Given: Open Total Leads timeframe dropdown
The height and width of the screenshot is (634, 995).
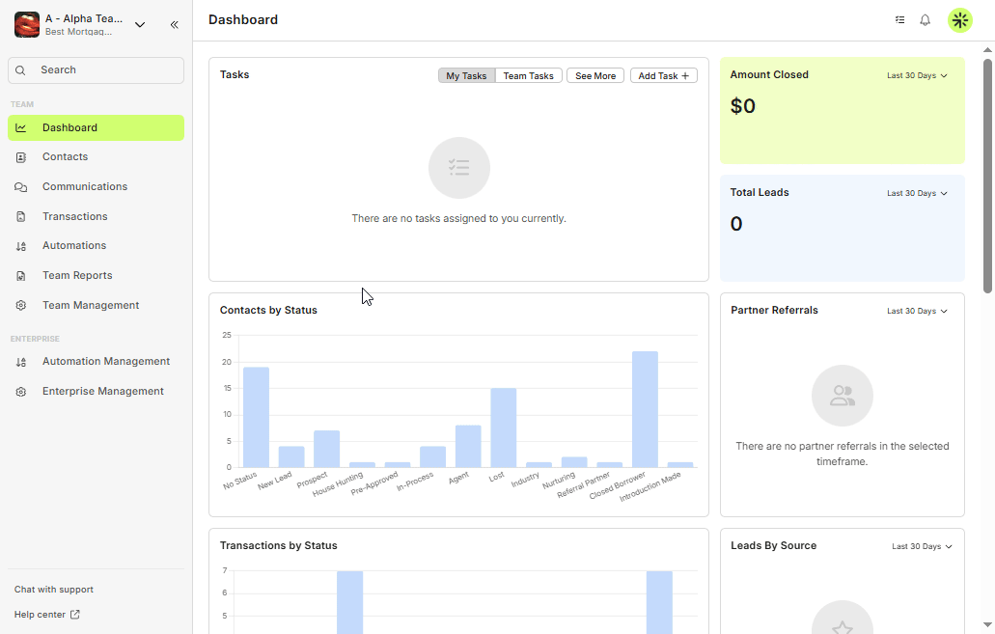Looking at the screenshot, I should (x=917, y=193).
